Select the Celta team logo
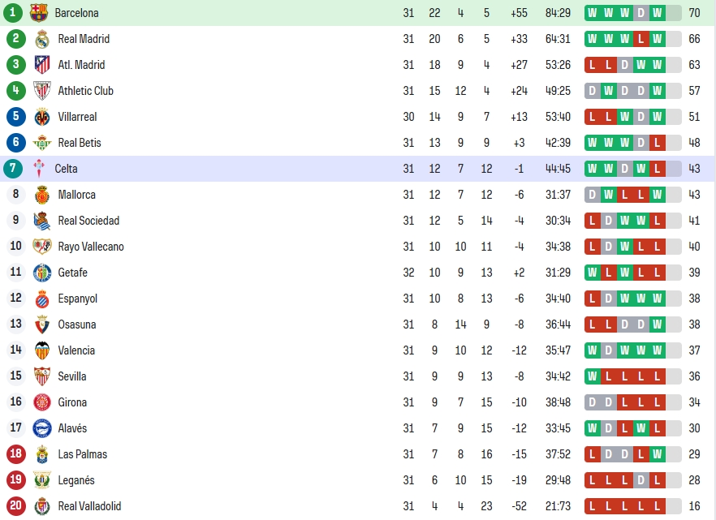This screenshot has height=520, width=716. click(39, 169)
